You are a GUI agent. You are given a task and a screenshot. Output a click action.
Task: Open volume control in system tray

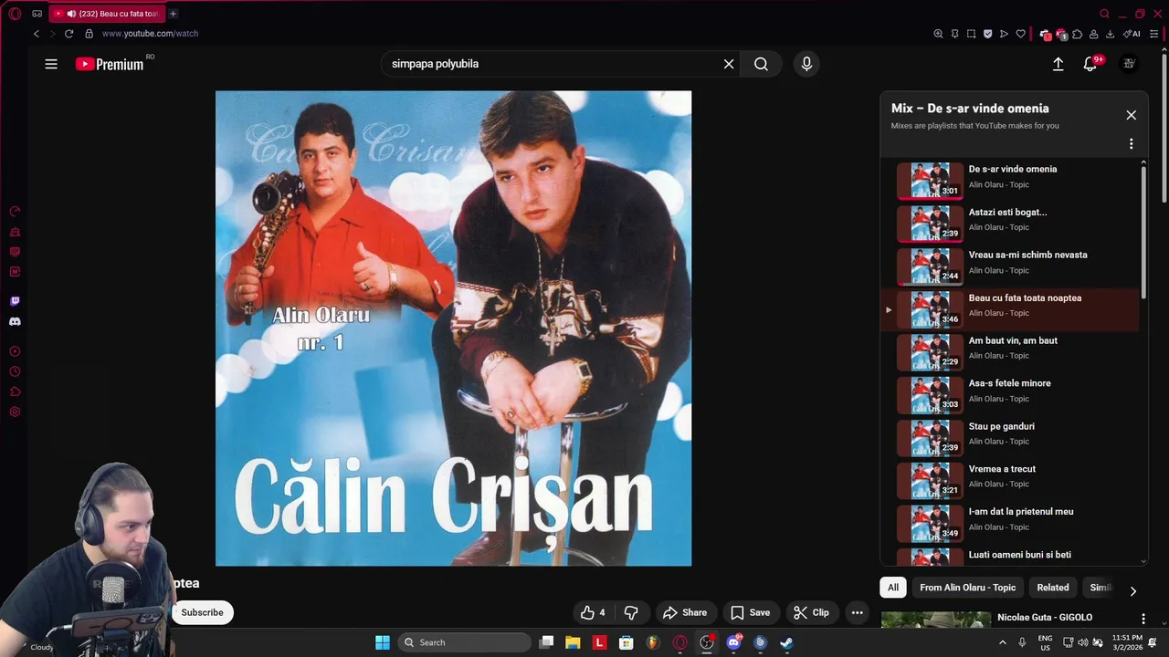pyautogui.click(x=1082, y=642)
